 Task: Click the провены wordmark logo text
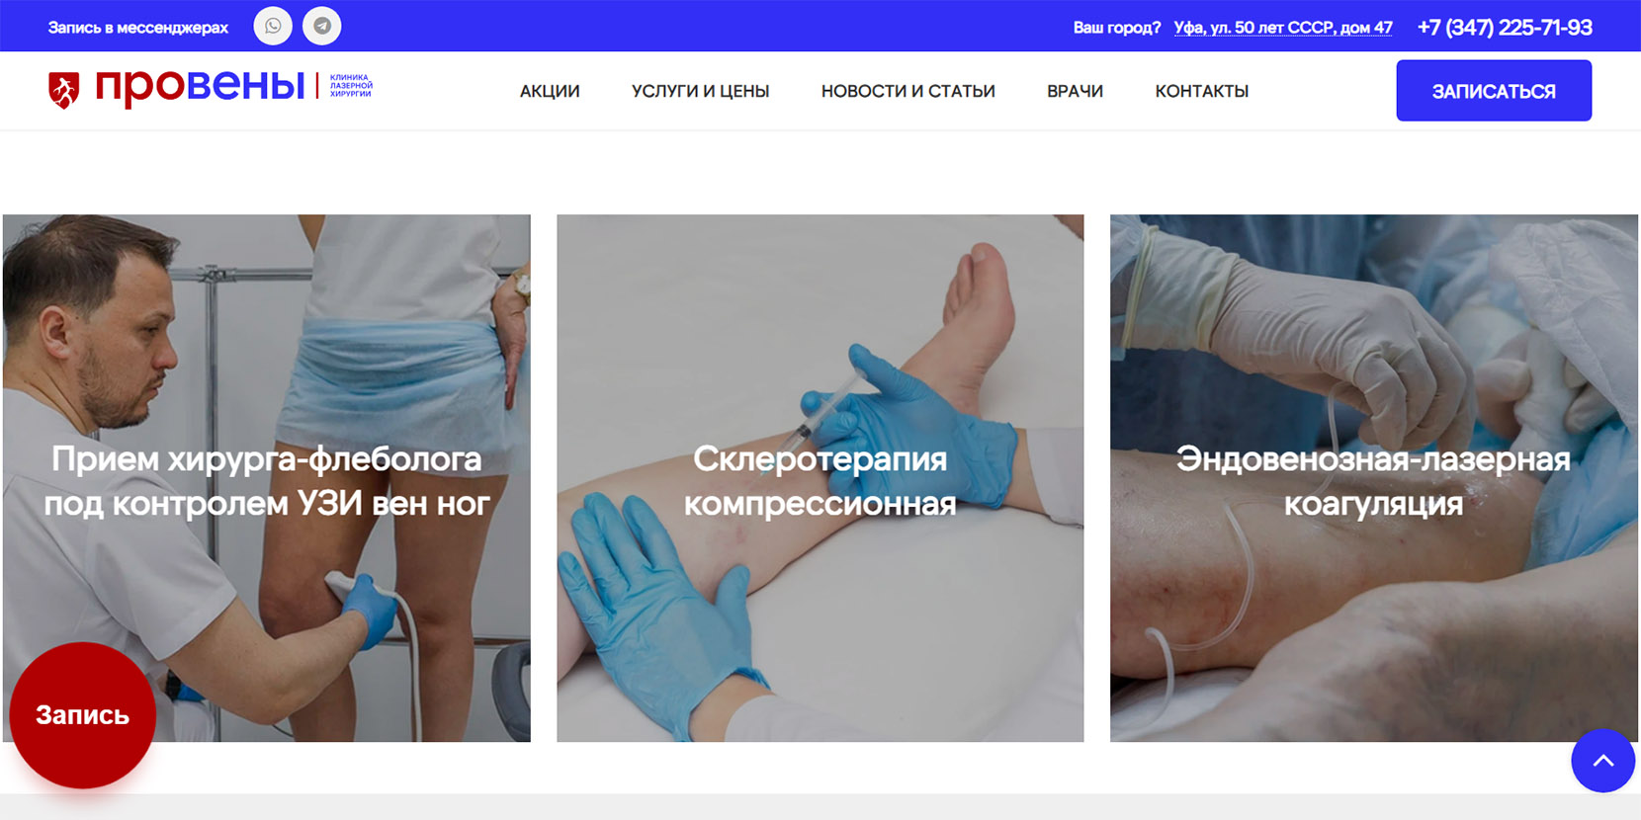tap(200, 87)
